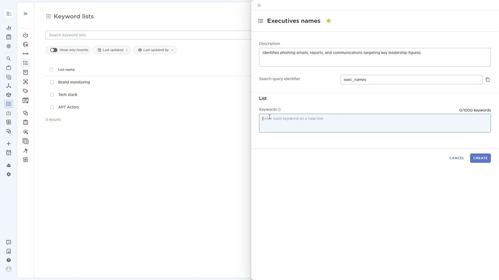The image size is (499, 280).
Task: Open the Brand monitoring keyword list
Action: click(74, 82)
